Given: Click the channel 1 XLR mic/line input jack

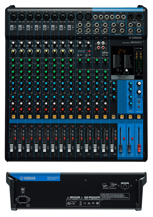Looking at the screenshot, I should click(13, 17).
